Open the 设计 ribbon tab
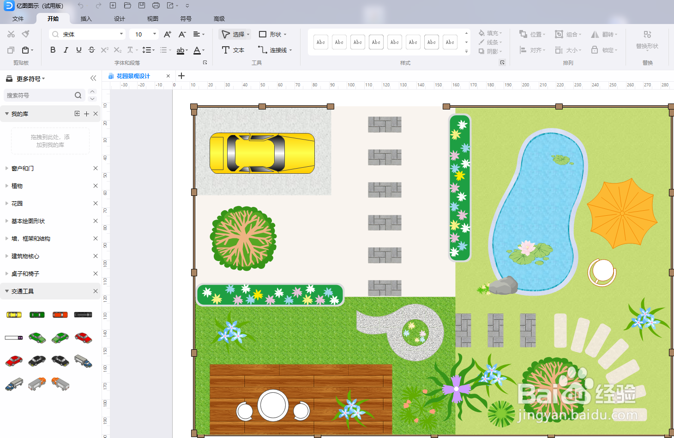 tap(120, 19)
